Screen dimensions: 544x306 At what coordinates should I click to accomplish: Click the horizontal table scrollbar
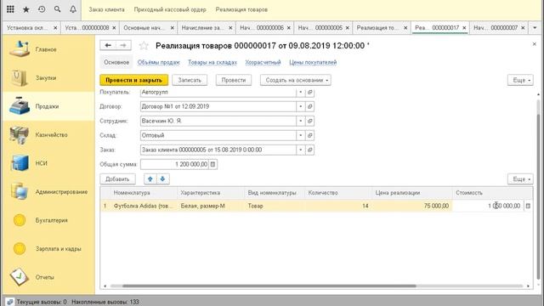pos(269,286)
